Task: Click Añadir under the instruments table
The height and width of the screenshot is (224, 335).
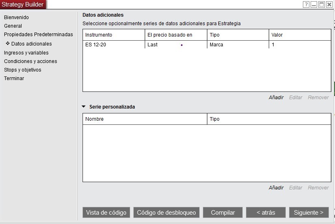Action: coord(276,98)
